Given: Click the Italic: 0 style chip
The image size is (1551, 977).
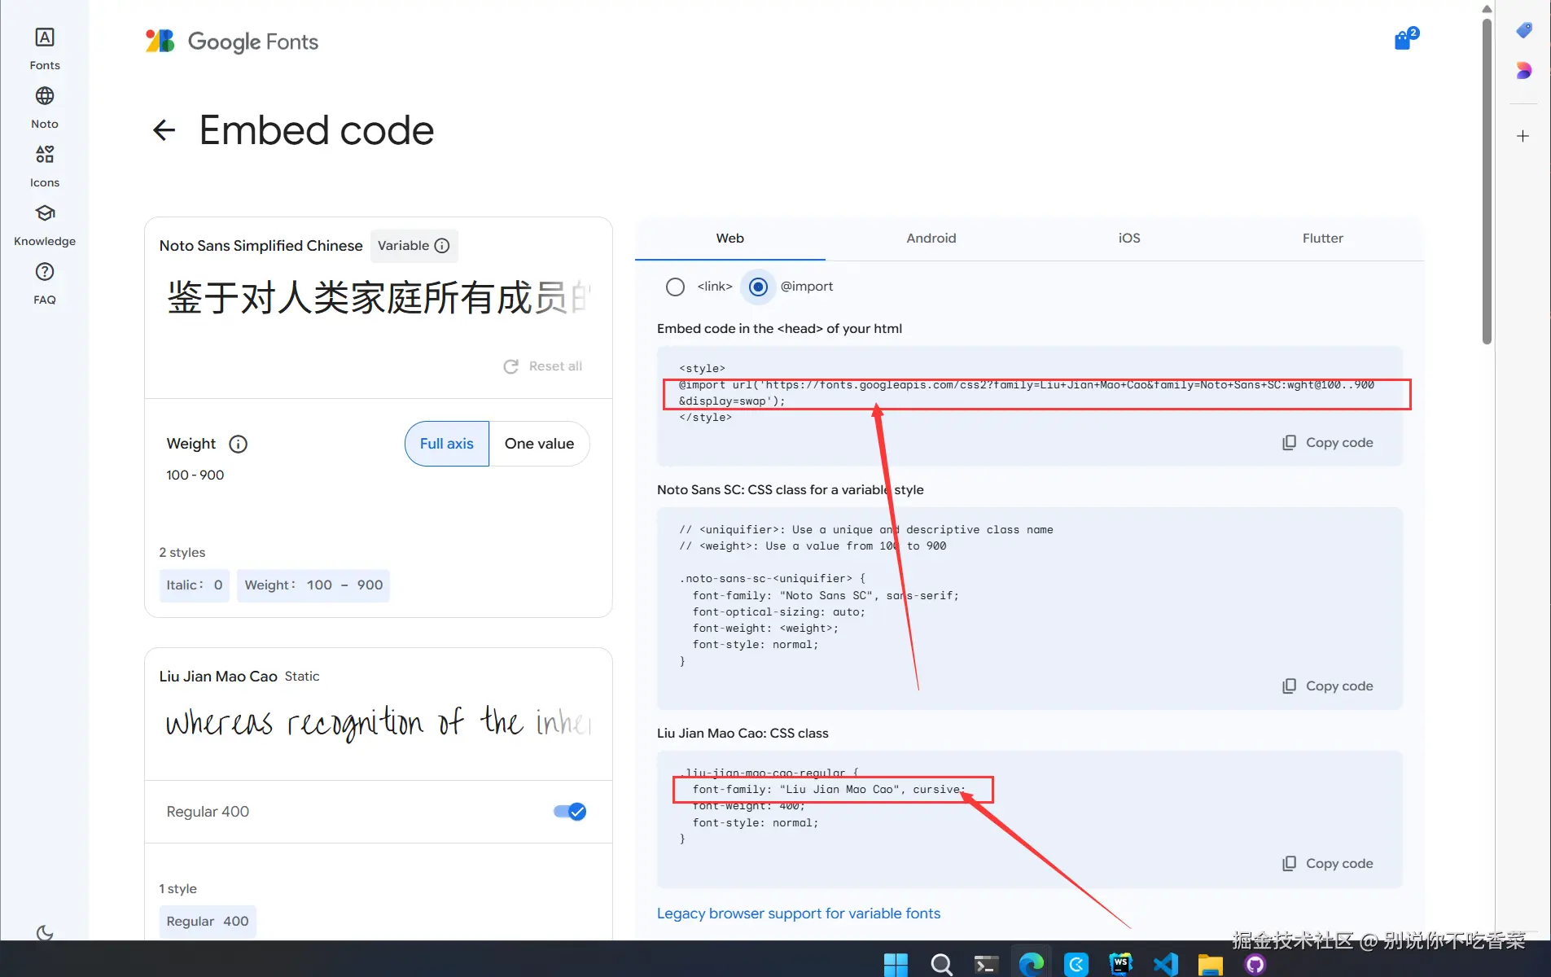Looking at the screenshot, I should [x=195, y=585].
